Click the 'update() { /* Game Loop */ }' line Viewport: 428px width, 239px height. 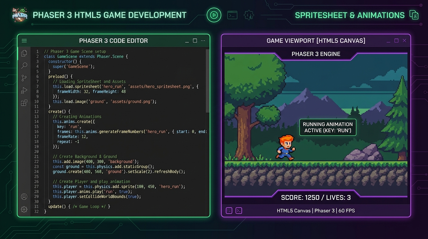pyautogui.click(x=79, y=207)
